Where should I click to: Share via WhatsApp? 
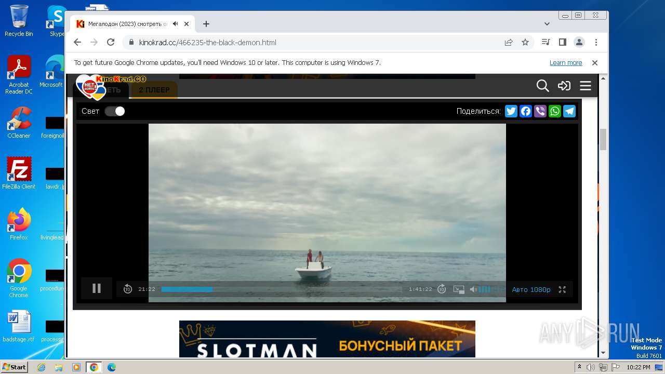pyautogui.click(x=555, y=111)
